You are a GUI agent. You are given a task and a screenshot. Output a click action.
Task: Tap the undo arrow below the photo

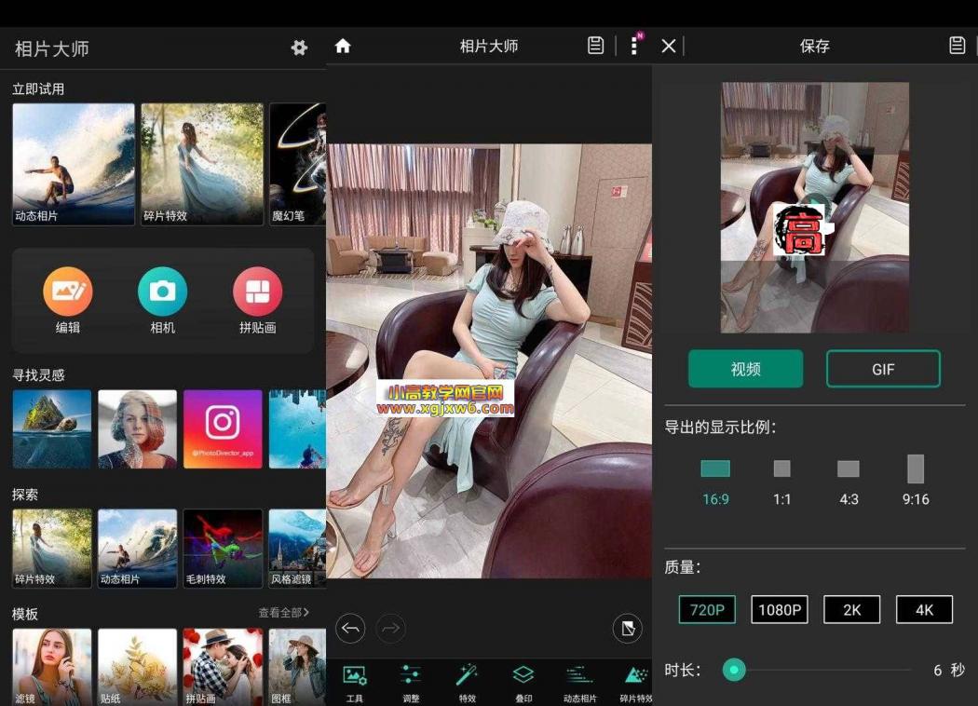(x=350, y=629)
